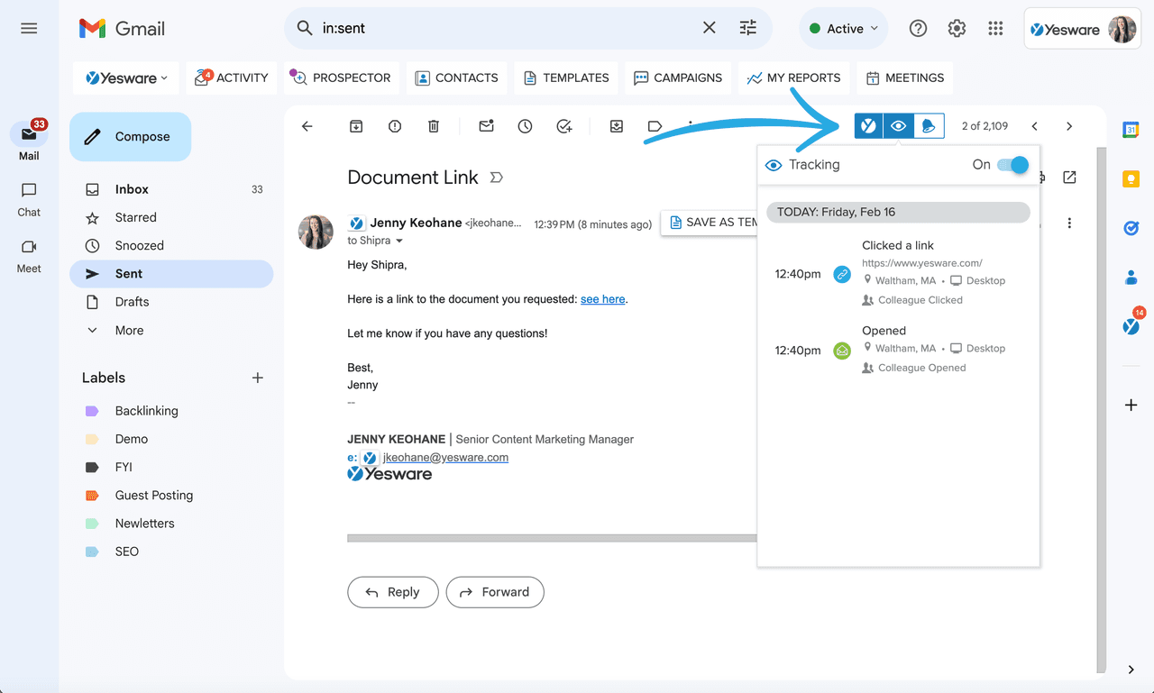Open Google Calendar side panel icon
Image resolution: width=1154 pixels, height=693 pixels.
(x=1131, y=130)
